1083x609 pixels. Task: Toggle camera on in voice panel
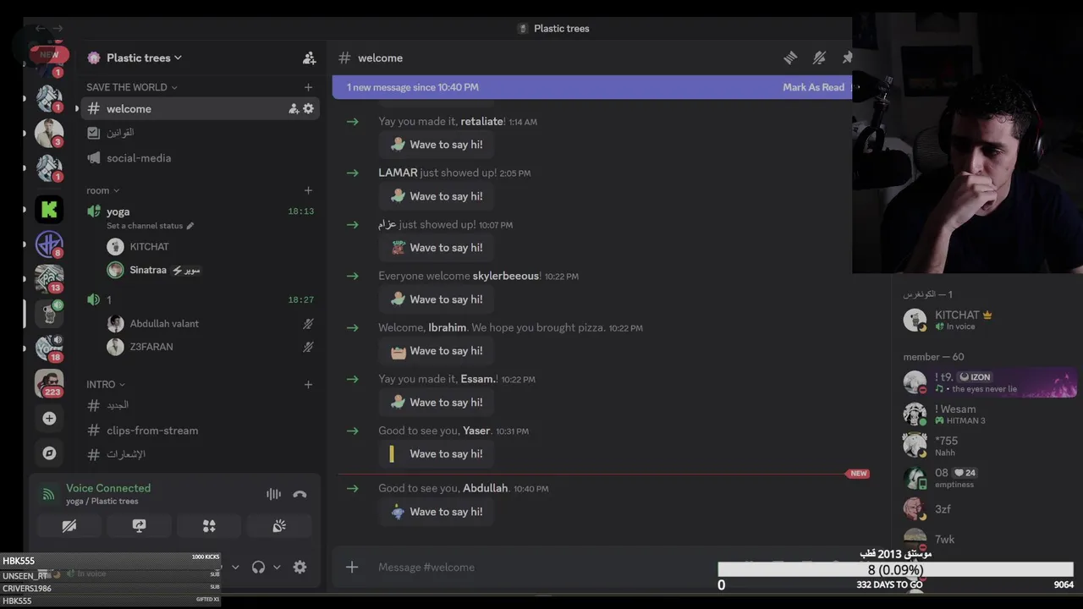69,525
